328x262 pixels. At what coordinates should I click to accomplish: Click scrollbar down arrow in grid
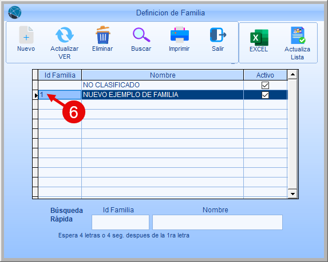(x=293, y=194)
